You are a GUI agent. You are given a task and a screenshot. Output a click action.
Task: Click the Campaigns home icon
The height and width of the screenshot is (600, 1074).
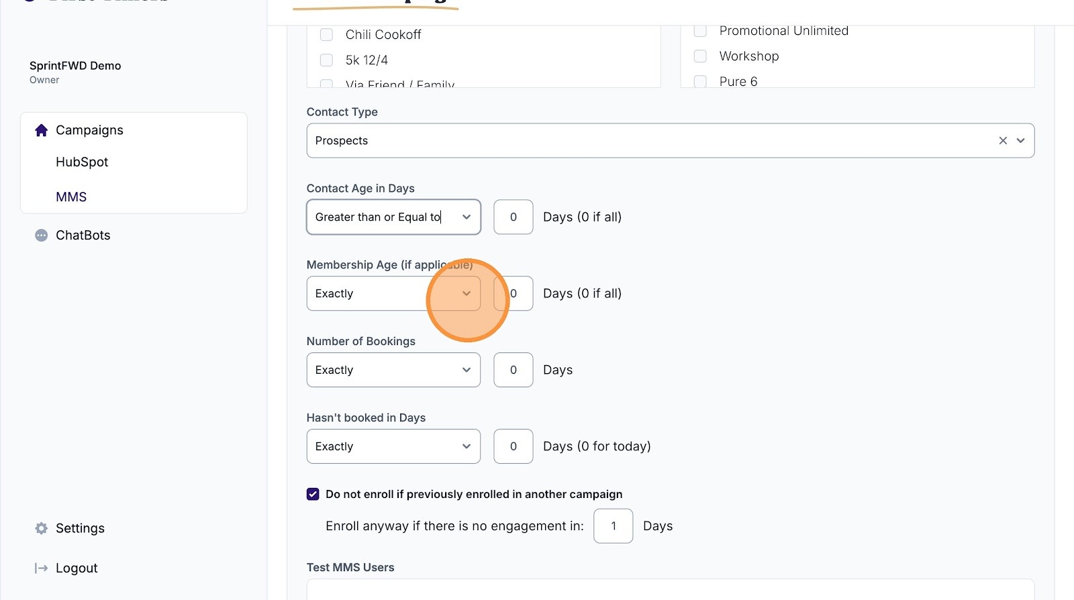pos(41,130)
